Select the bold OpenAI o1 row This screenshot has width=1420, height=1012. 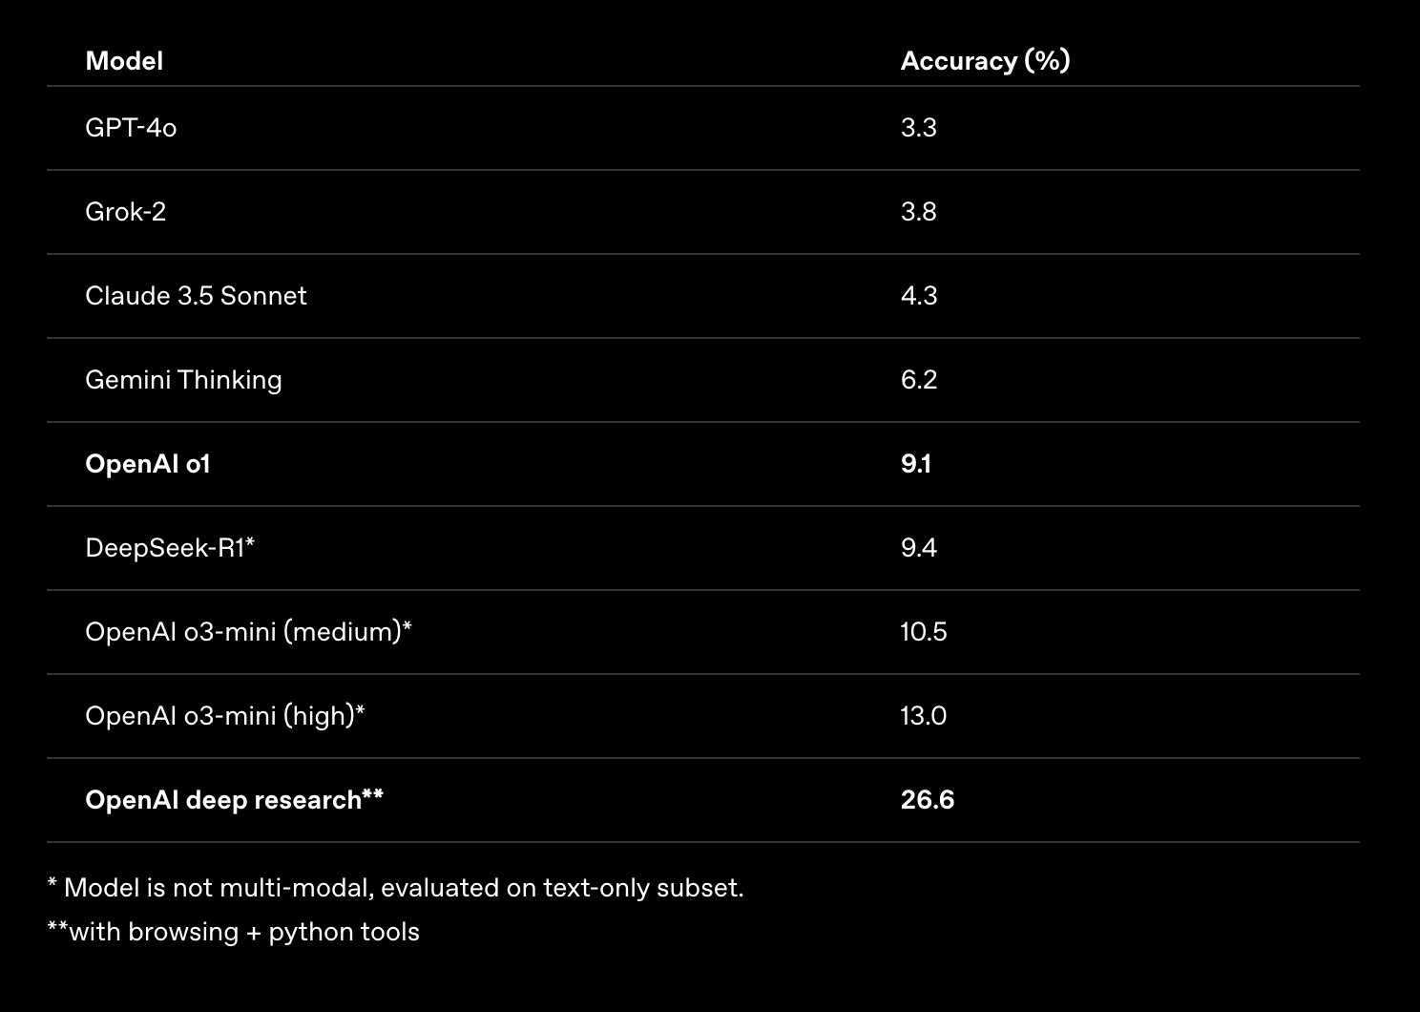pyautogui.click(x=703, y=464)
